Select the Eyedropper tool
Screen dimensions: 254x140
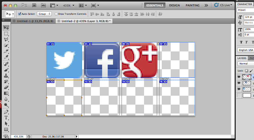(x=6, y=57)
